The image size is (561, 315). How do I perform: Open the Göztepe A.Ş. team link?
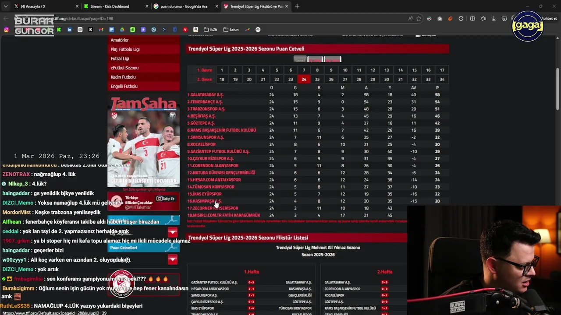pyautogui.click(x=201, y=123)
